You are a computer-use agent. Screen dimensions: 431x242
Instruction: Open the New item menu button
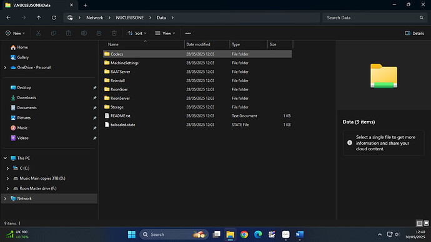[15, 33]
